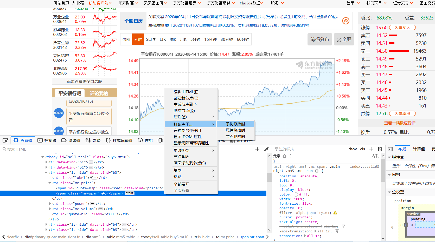Switch to the 网络 network tab
435x242 pixels.
[x=93, y=140]
